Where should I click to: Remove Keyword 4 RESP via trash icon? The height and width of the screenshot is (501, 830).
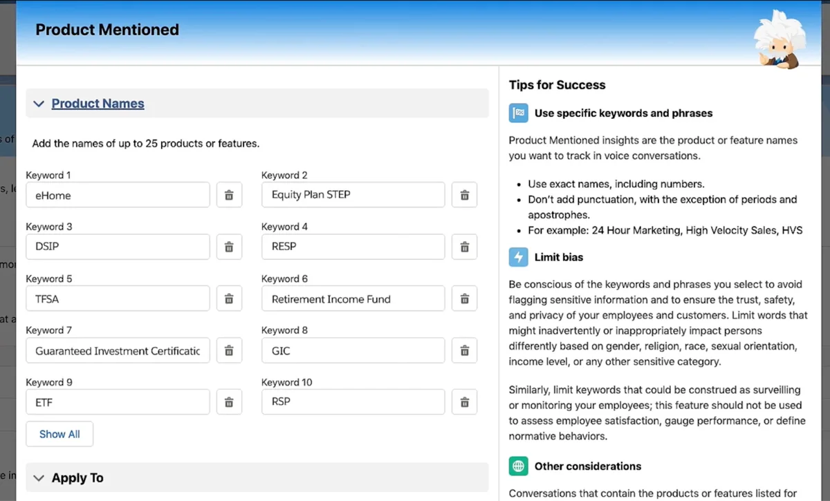(465, 247)
